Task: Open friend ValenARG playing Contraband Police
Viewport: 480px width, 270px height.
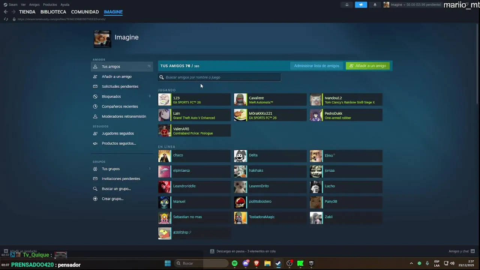Action: coord(194,130)
